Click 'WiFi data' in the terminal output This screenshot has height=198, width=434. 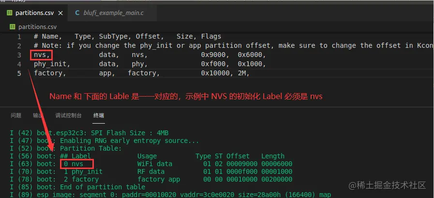point(155,164)
